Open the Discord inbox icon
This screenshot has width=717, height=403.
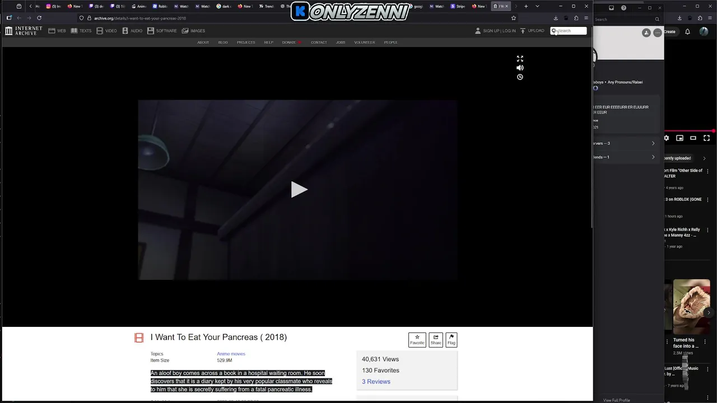[x=612, y=8]
